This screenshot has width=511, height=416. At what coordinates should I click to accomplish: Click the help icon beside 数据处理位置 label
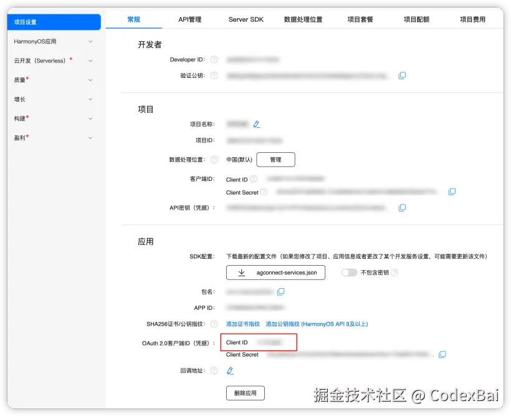(214, 160)
